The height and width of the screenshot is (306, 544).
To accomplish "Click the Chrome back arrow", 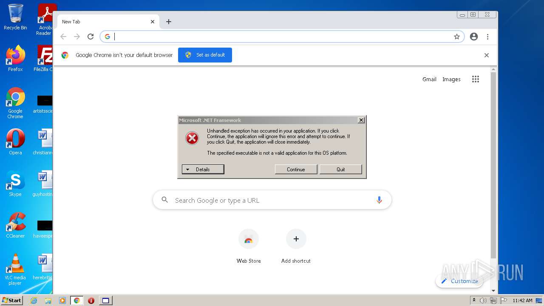I will coord(63,37).
